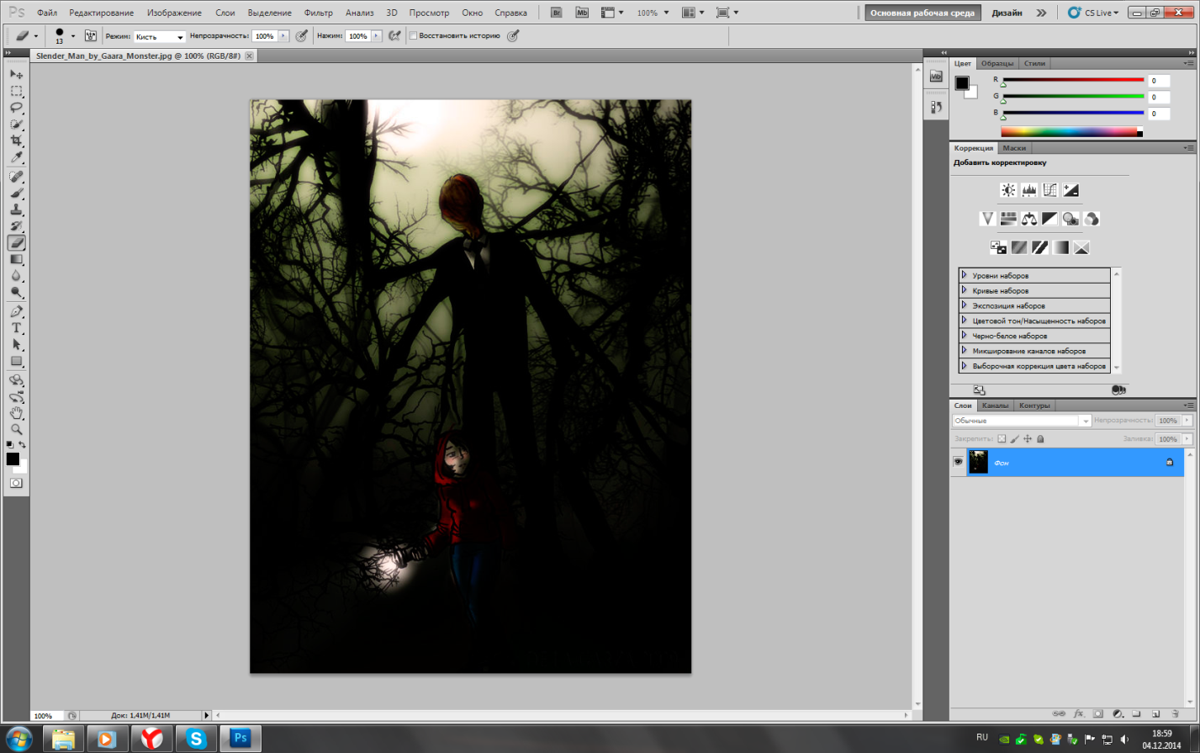The height and width of the screenshot is (753, 1200).
Task: Select the Spot Healing Brush tool
Action: (x=16, y=177)
